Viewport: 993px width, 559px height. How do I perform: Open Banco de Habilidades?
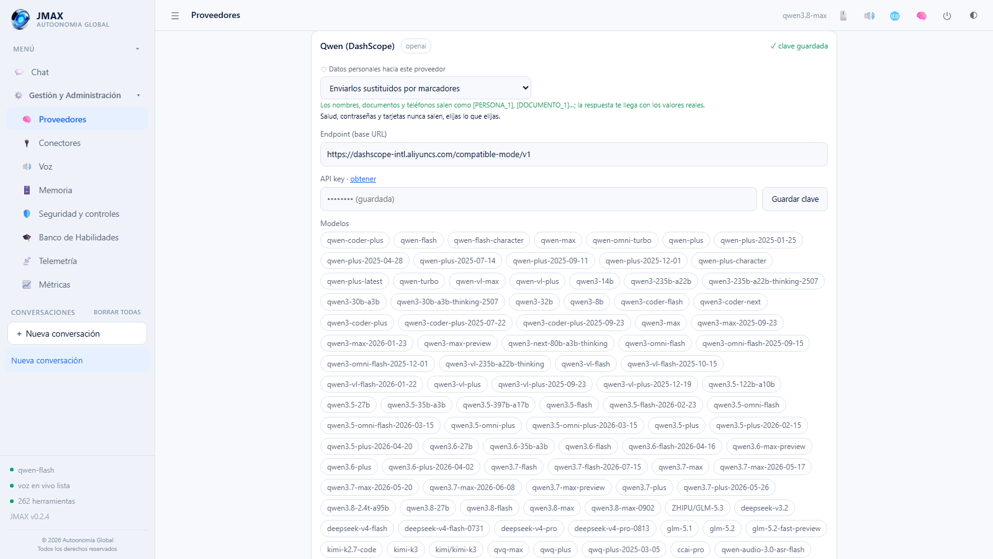point(77,237)
